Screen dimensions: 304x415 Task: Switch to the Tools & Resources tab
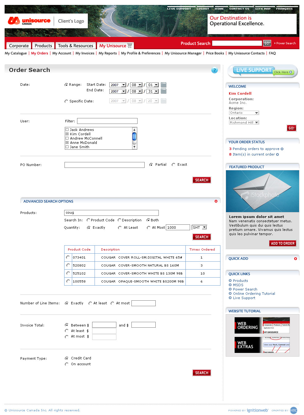tap(76, 45)
